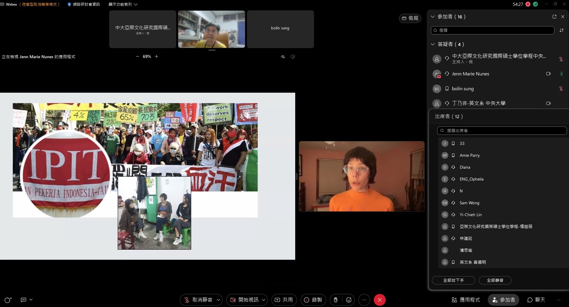Click the 全部靜音 mute all button
The height and width of the screenshot is (307, 569).
pos(495,280)
